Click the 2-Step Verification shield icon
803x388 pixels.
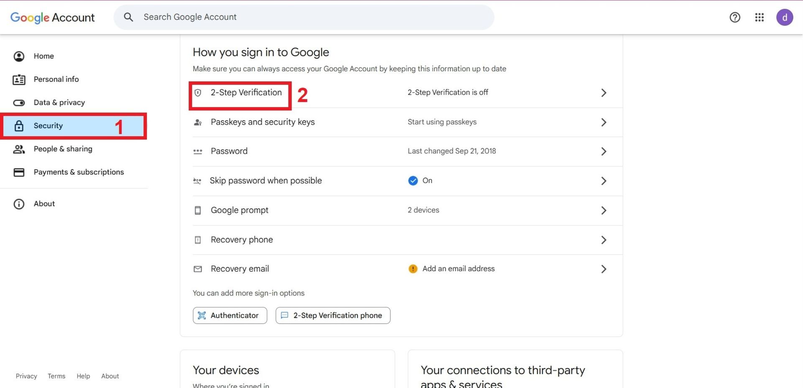coord(198,93)
